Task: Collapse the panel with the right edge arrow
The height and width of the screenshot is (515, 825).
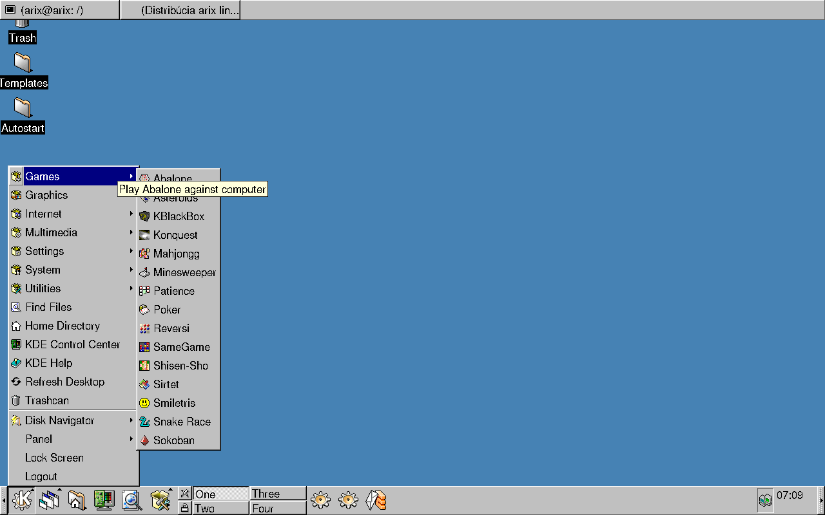Action: [821, 500]
